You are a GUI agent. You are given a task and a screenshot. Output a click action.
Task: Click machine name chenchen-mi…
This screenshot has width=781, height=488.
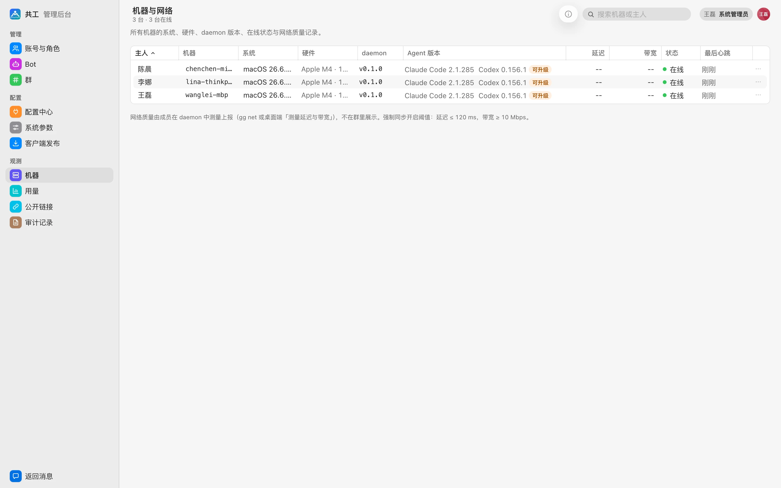[209, 69]
